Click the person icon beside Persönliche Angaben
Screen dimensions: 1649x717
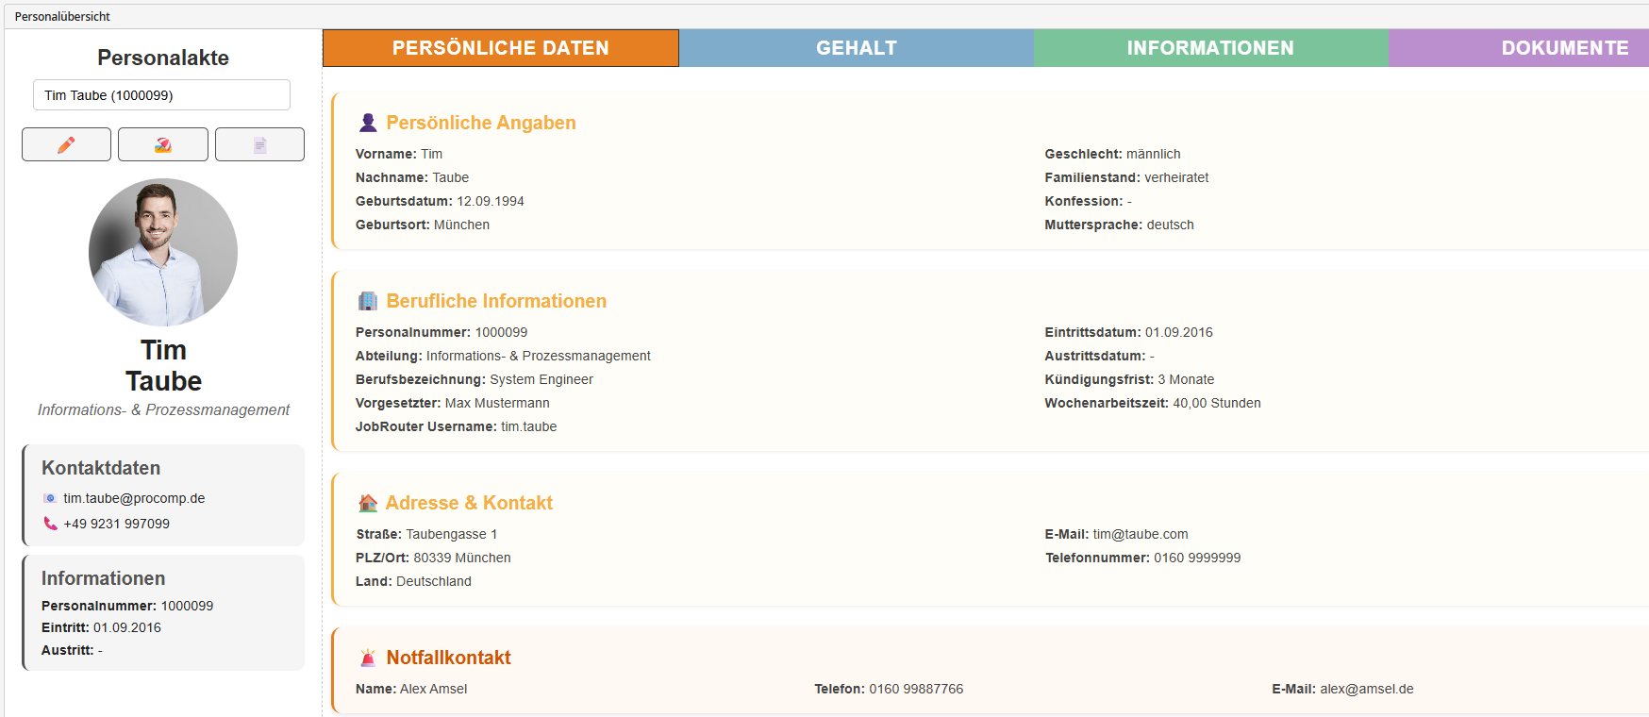368,123
